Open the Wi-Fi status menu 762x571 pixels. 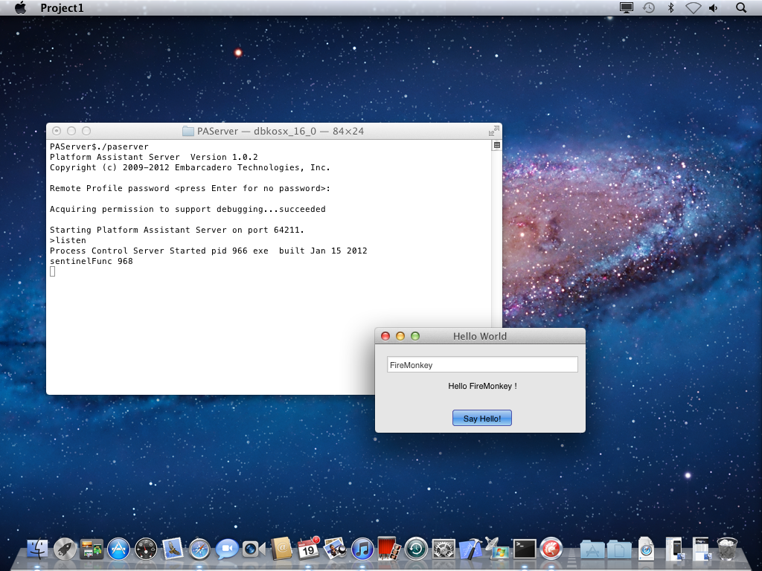pos(693,7)
